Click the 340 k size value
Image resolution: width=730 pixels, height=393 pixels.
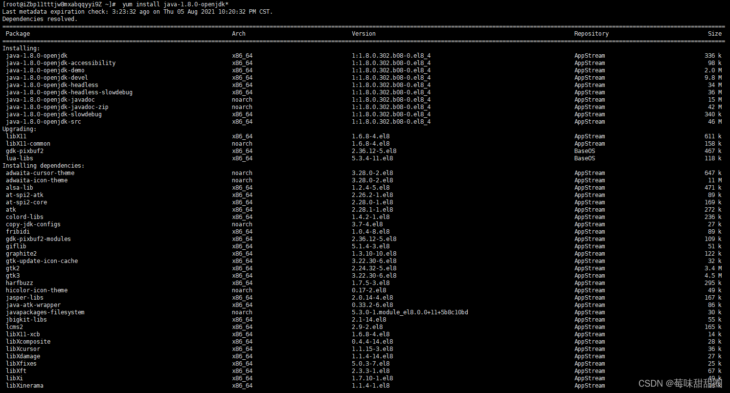(713, 114)
